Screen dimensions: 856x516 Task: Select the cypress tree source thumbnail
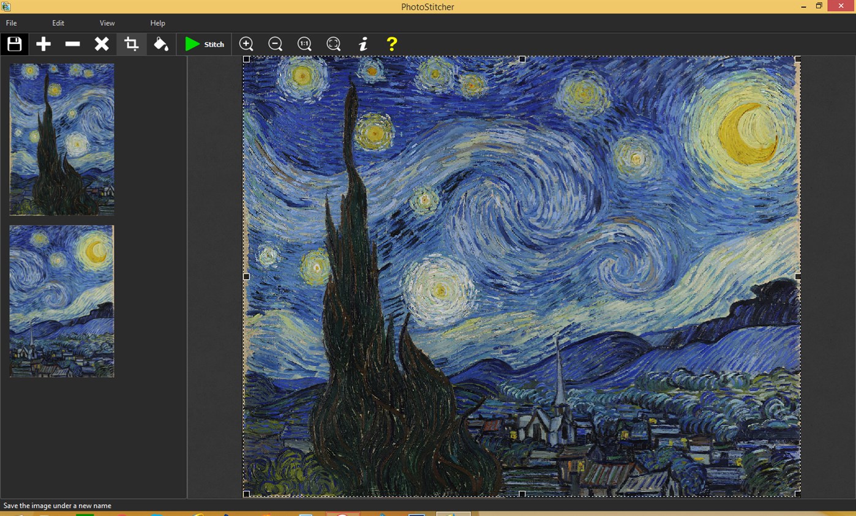pyautogui.click(x=62, y=140)
